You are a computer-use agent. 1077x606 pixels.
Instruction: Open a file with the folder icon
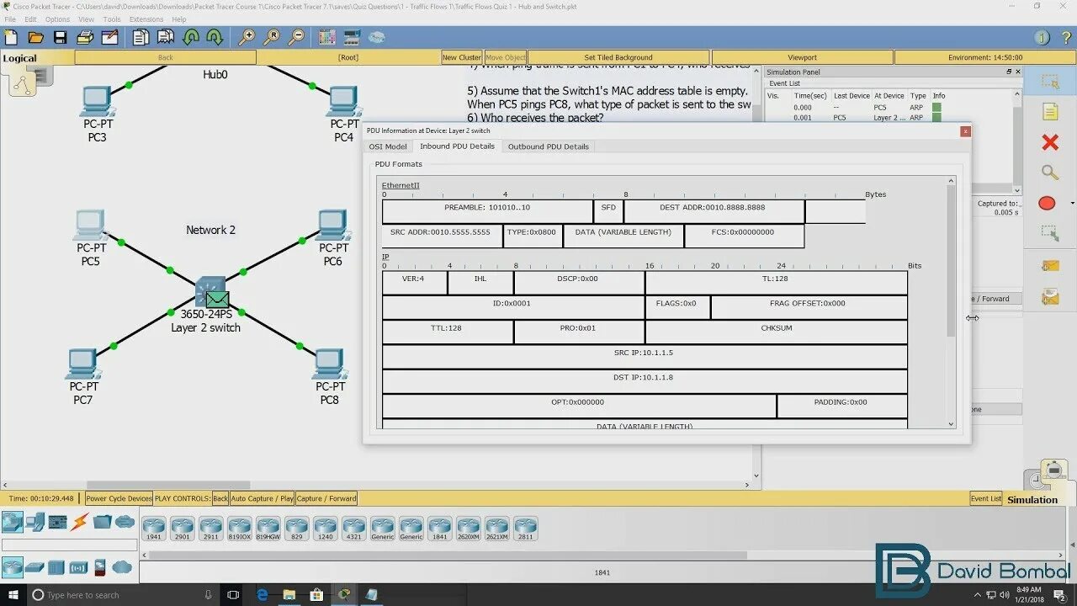(x=35, y=37)
